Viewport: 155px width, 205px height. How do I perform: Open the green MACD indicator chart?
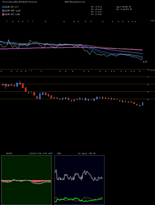(x=26, y=180)
